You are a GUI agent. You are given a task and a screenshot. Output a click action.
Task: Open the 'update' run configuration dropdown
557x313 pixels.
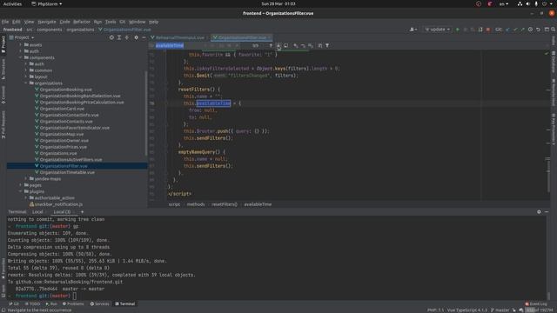tap(437, 30)
